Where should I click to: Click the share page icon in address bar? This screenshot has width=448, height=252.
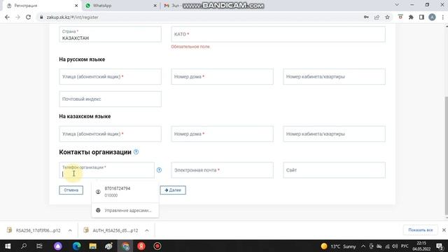[377, 17]
